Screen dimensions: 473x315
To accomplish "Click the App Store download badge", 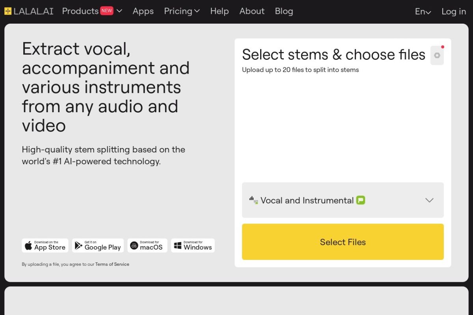I will [x=45, y=246].
